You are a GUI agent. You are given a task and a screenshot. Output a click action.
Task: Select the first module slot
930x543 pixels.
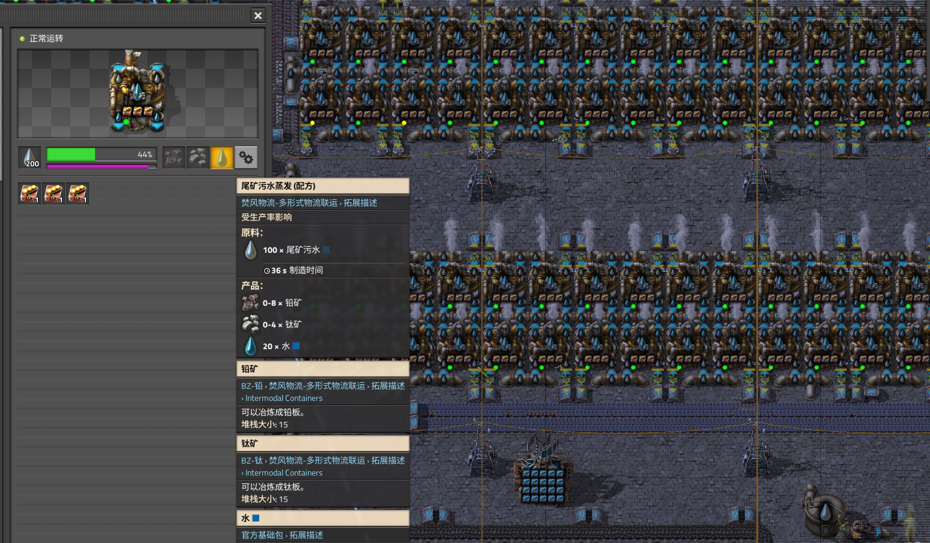(x=29, y=193)
